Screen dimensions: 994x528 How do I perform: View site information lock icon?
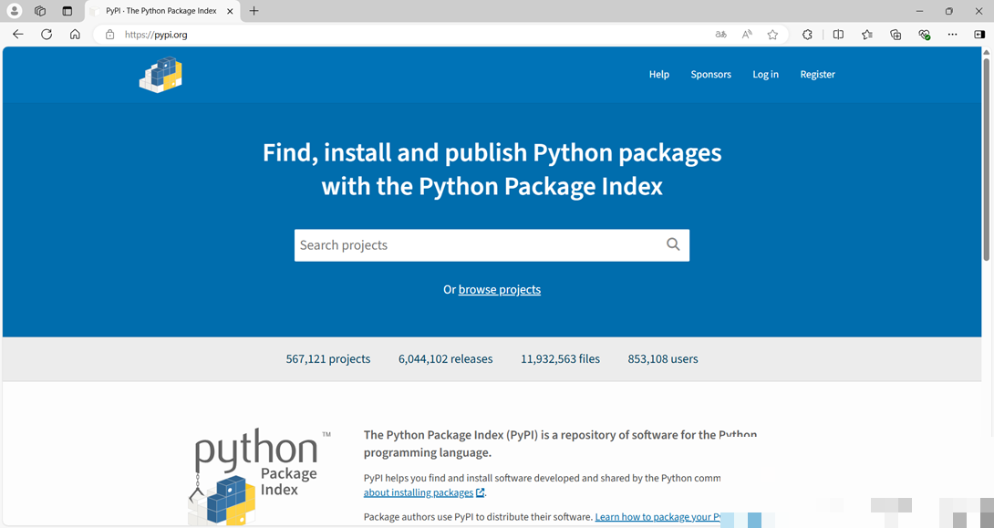click(109, 35)
